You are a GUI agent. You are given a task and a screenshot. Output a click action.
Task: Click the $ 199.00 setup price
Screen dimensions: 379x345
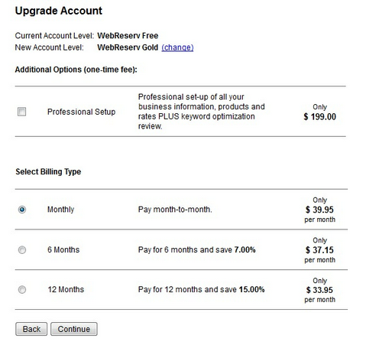pos(320,117)
